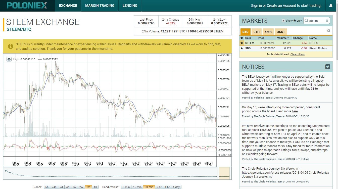Sort markets by Coin column
This screenshot has width=338, height=189.
[248, 38]
